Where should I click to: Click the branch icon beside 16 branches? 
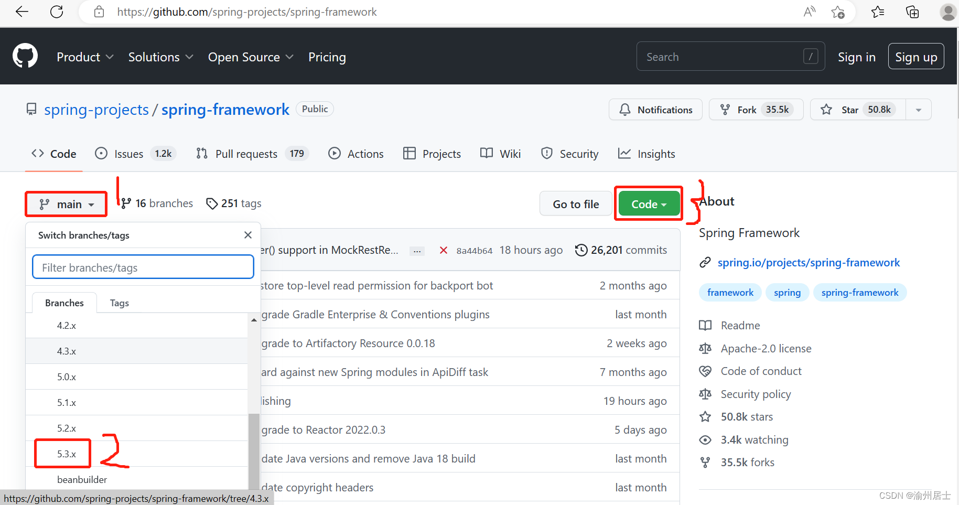[126, 203]
